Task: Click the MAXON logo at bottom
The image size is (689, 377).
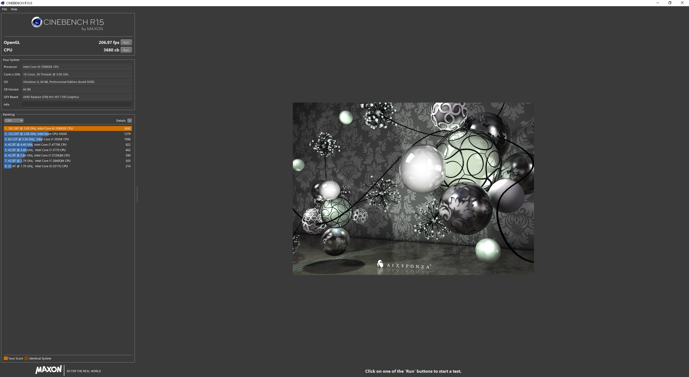Action: [48, 369]
